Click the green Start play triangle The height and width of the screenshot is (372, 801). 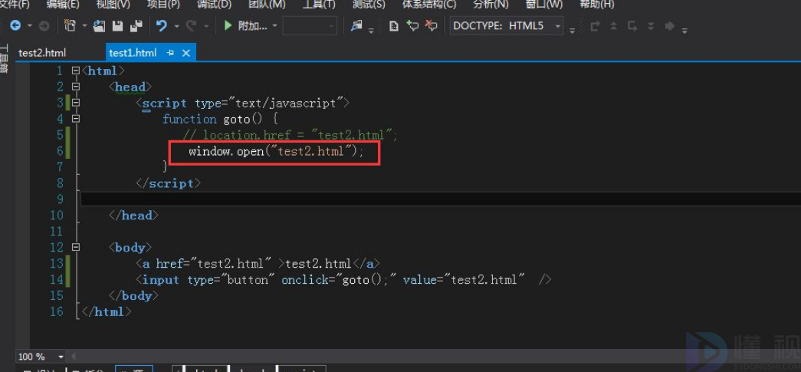[x=228, y=25]
